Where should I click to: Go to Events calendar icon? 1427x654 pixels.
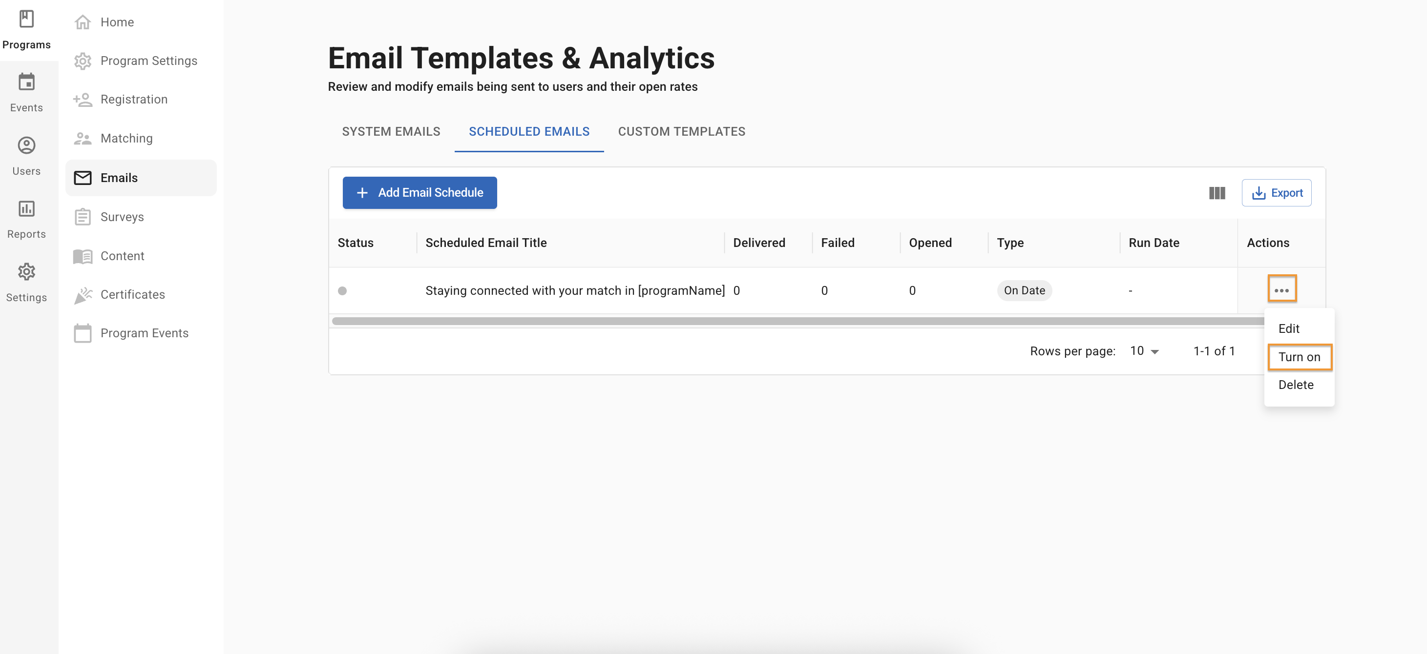(x=26, y=82)
